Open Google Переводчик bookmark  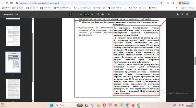tap(82, 8)
